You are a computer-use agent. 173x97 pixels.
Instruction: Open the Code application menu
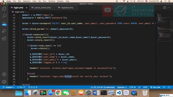[x=8, y=1]
